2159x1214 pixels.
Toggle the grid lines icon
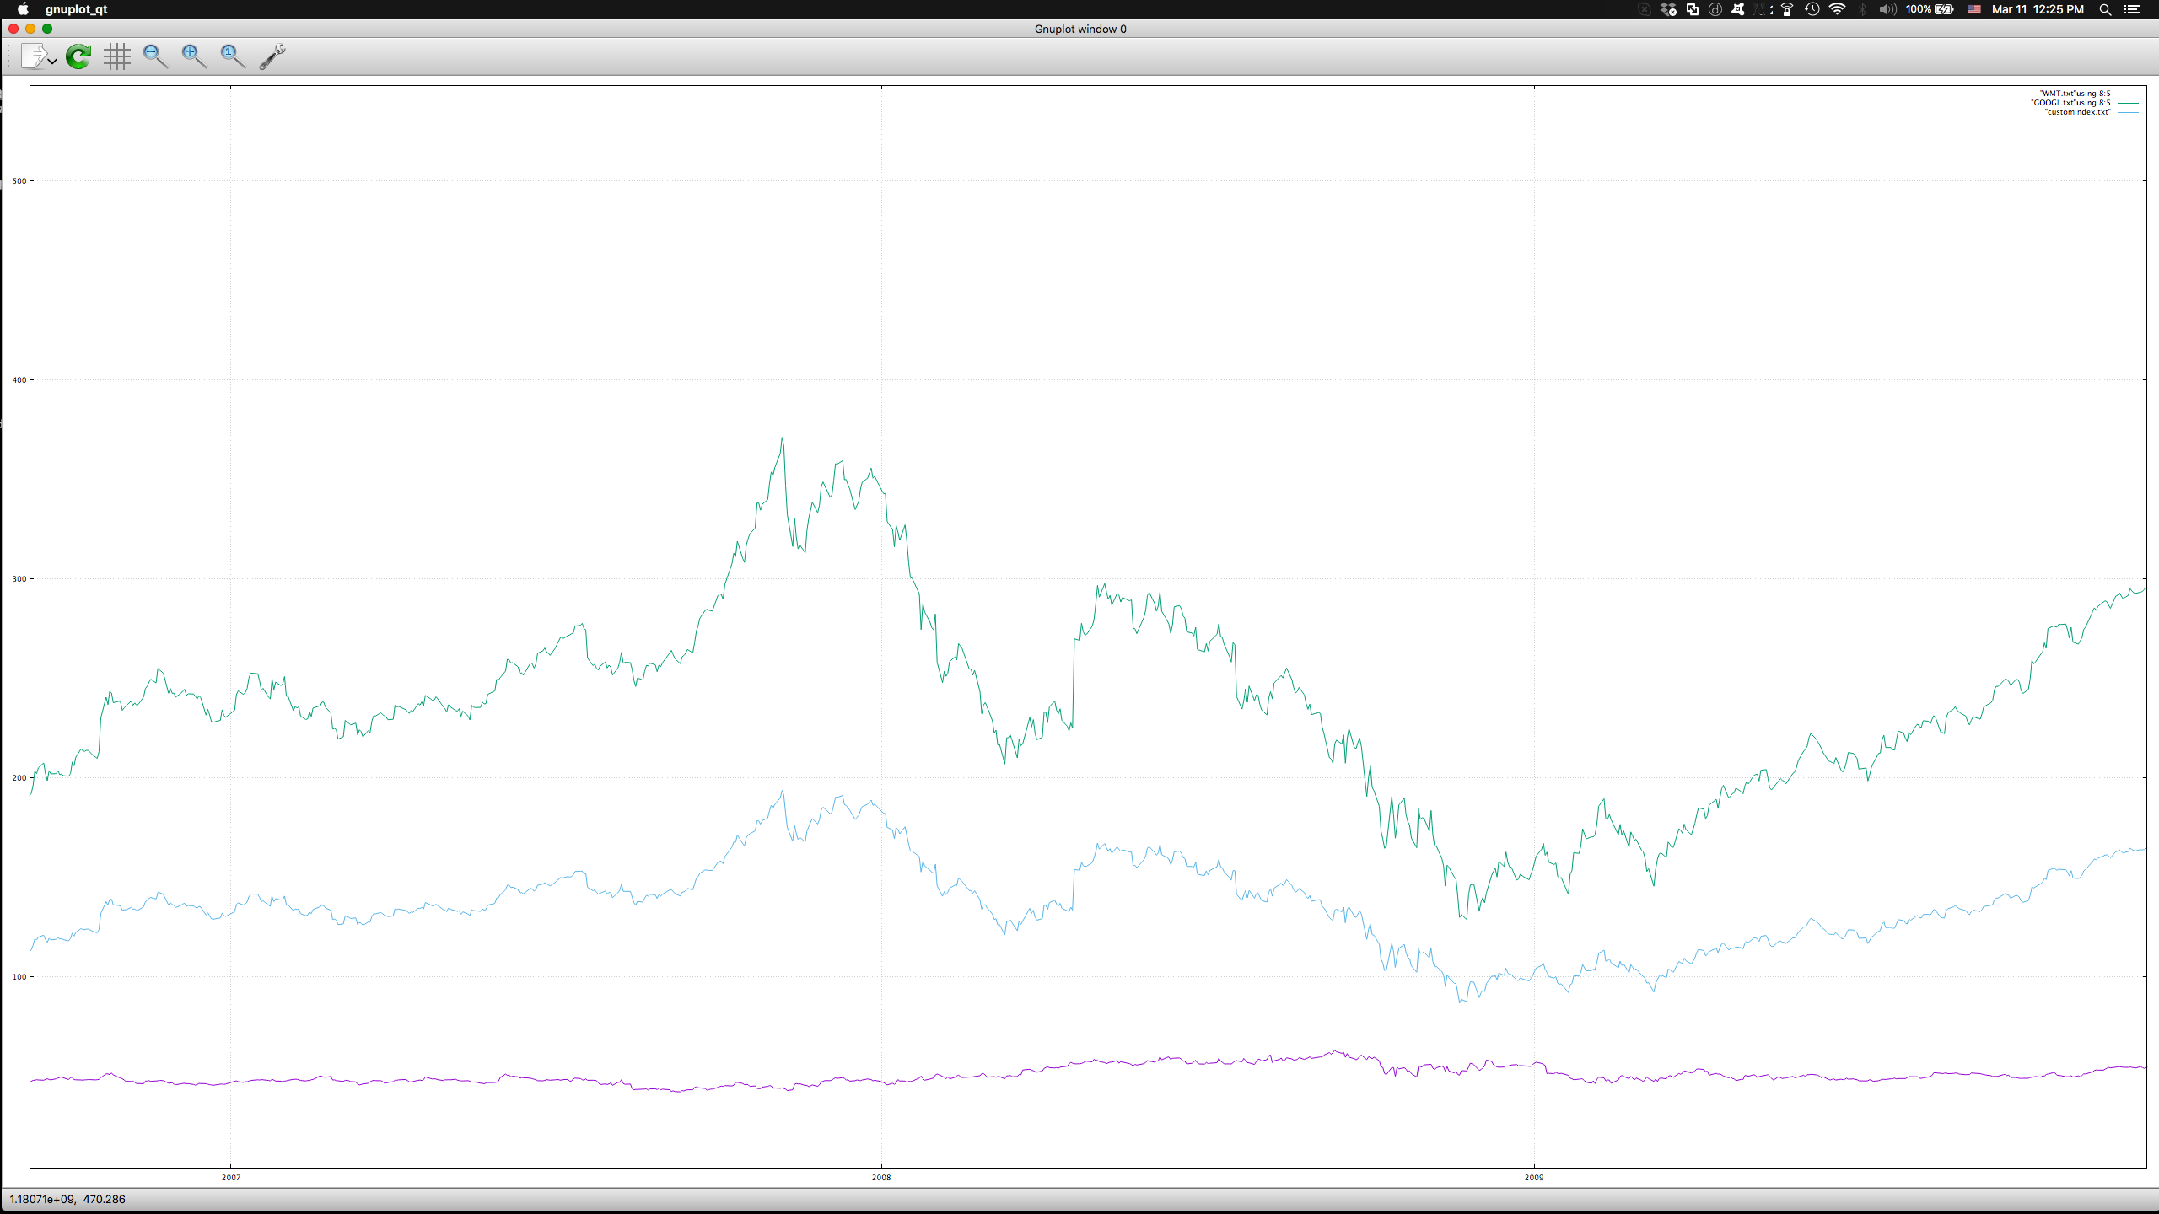coord(117,57)
